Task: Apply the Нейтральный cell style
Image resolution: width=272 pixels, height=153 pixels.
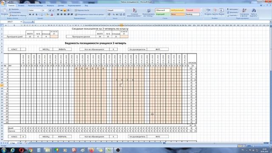Action: pos(178,10)
